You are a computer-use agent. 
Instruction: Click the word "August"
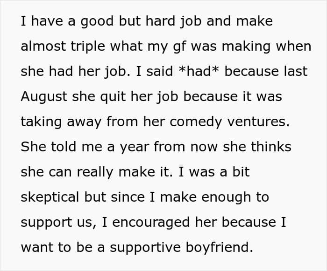[44, 97]
